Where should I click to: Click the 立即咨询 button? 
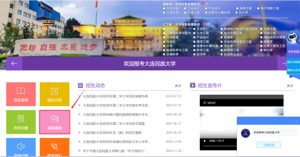click(269, 145)
